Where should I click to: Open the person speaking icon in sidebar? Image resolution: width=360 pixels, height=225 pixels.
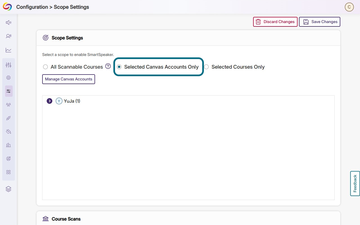coord(8,36)
